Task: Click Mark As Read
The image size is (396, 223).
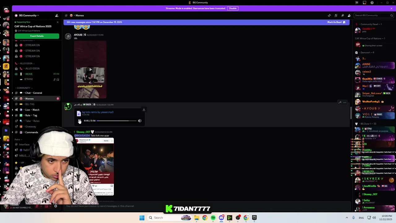Action: click(336, 22)
